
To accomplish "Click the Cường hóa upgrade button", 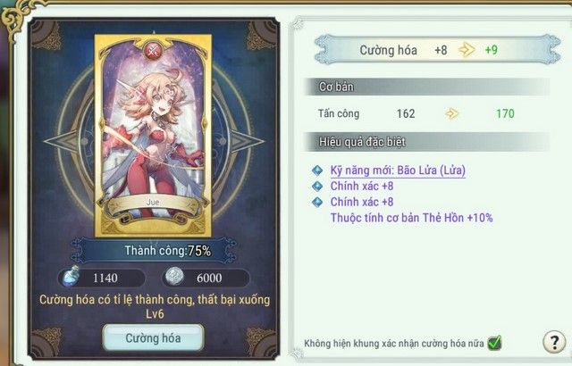I will (153, 338).
